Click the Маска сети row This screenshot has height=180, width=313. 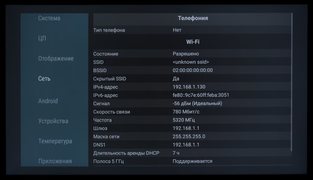tap(192, 136)
